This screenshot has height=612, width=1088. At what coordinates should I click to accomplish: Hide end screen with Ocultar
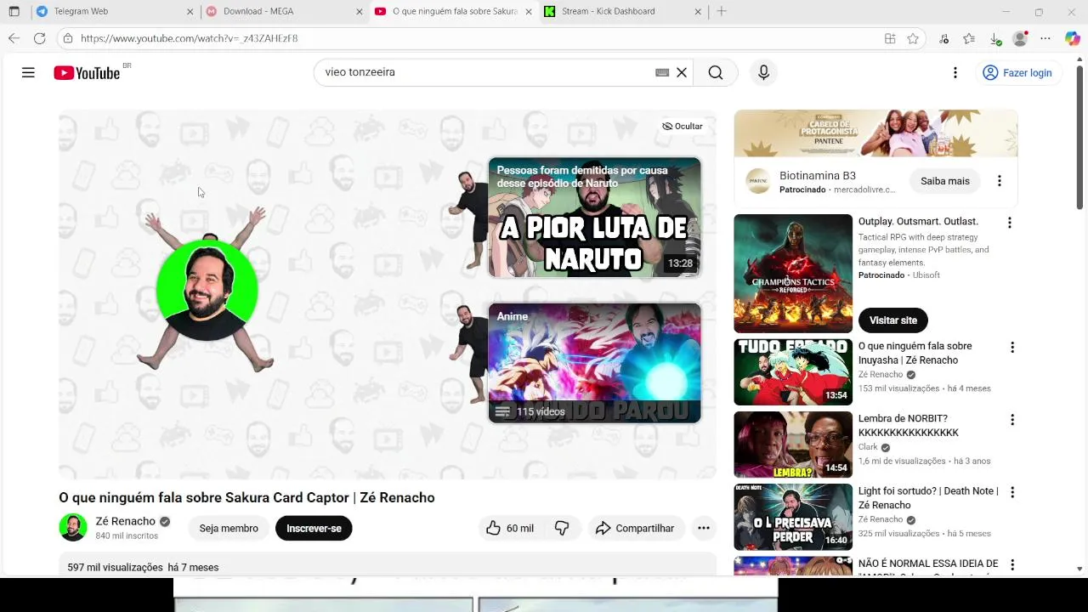pyautogui.click(x=683, y=126)
